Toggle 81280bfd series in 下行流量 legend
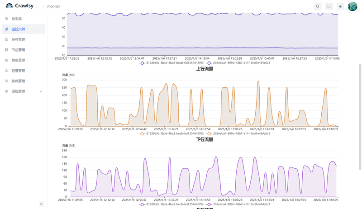The height and width of the screenshot is (209, 362). tap(171, 204)
